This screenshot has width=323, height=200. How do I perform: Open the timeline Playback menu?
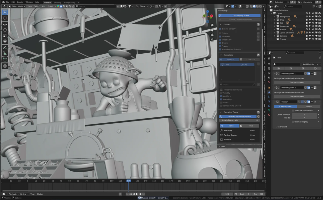[13, 194]
